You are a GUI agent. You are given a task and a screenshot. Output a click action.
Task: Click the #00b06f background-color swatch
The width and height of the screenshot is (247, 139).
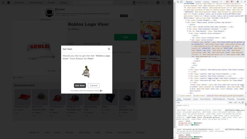click(x=195, y=123)
